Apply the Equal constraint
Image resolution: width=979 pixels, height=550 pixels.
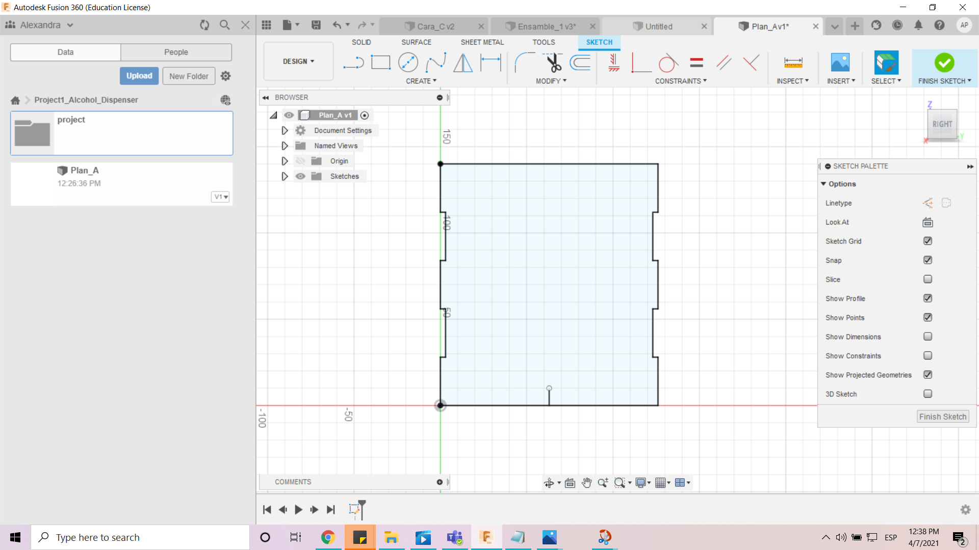point(696,63)
